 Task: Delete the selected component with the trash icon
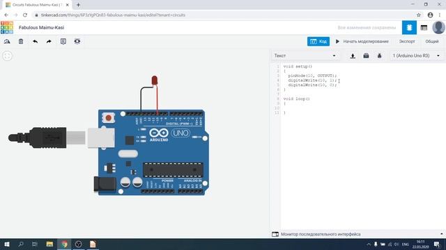[21, 42]
